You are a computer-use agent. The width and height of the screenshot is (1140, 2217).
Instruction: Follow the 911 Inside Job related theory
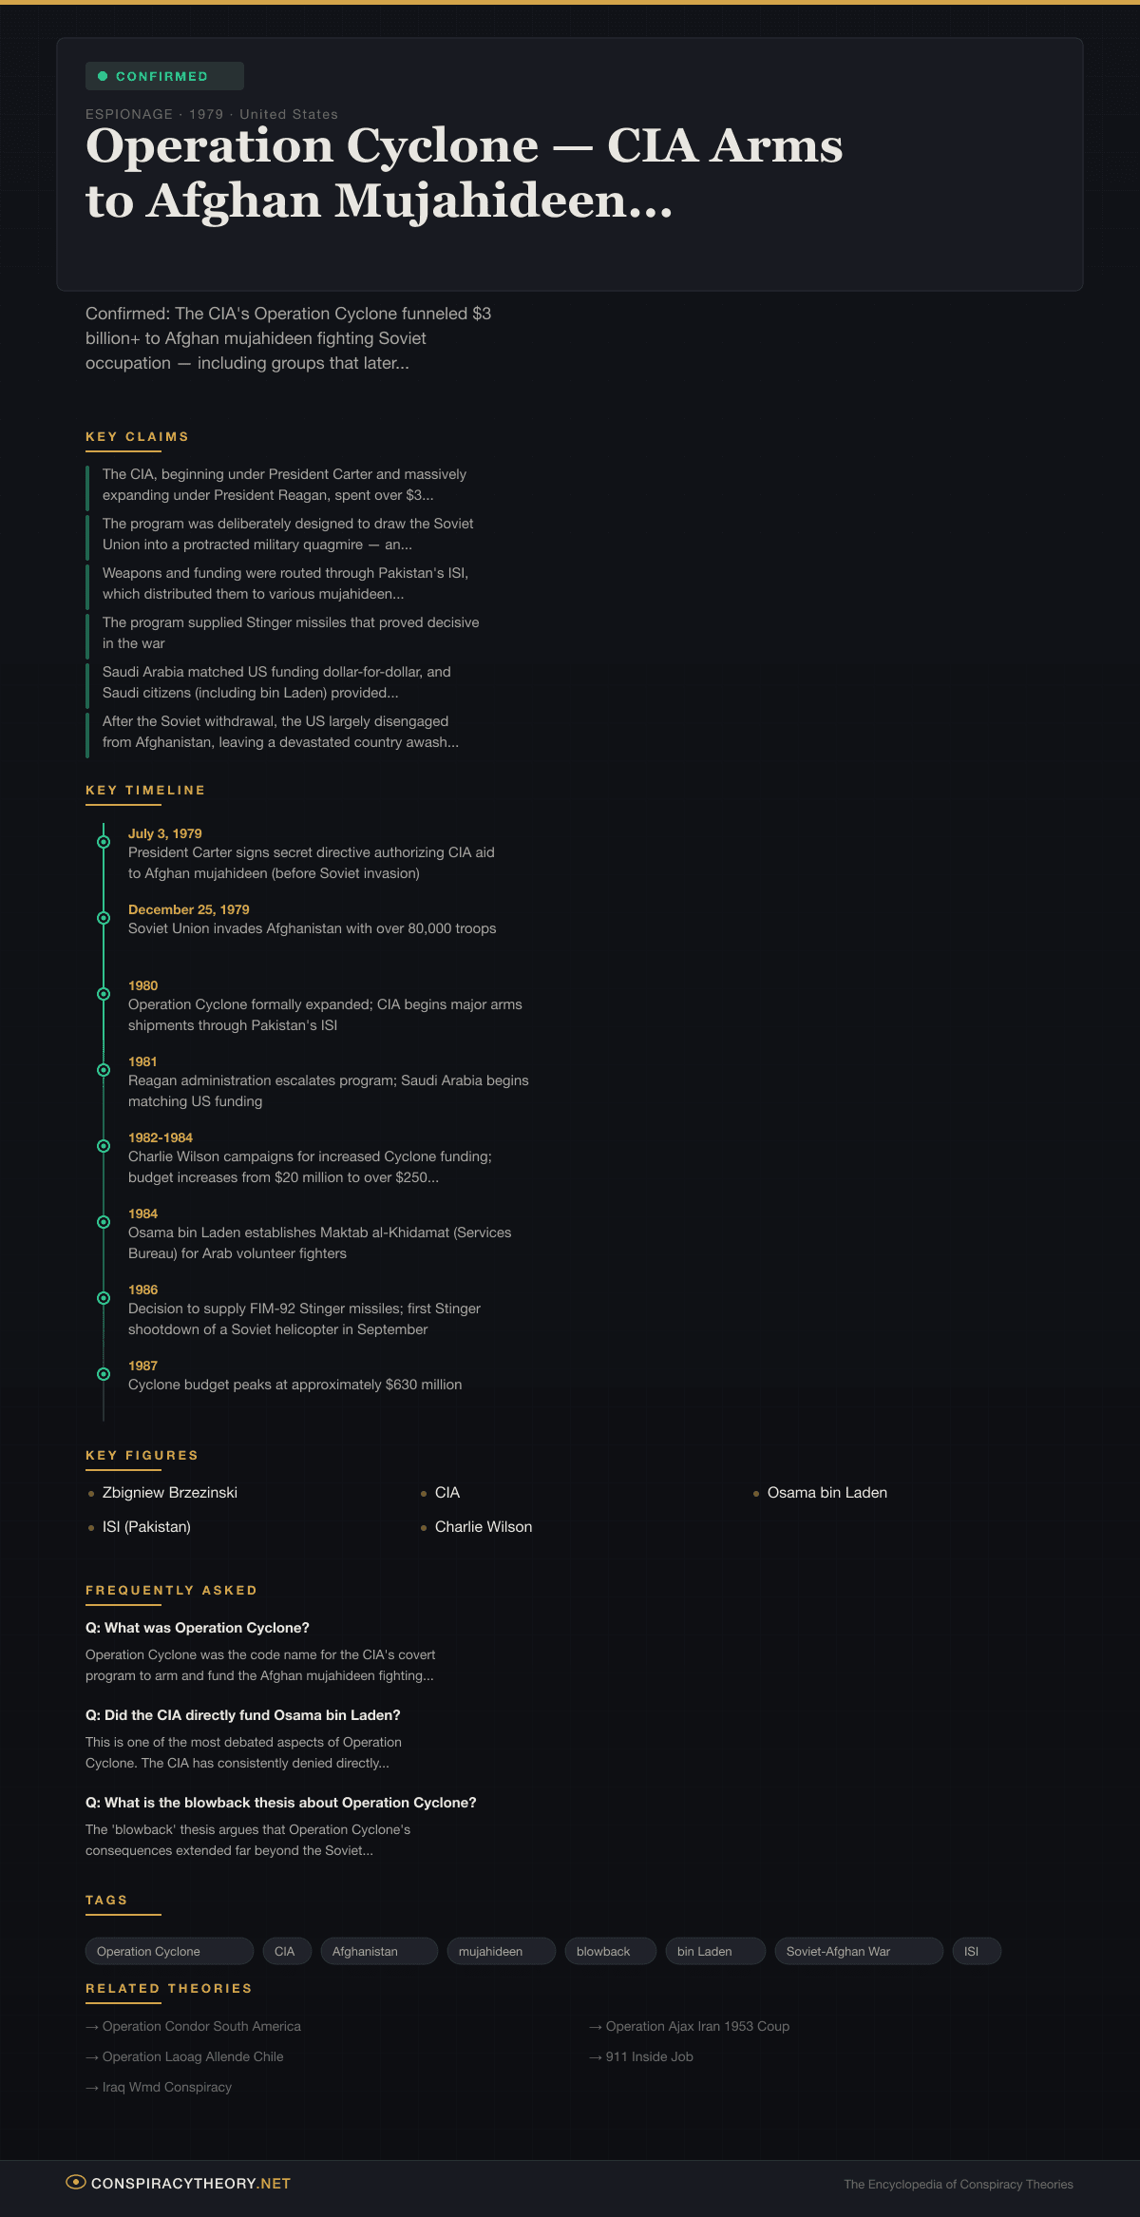pos(649,2056)
